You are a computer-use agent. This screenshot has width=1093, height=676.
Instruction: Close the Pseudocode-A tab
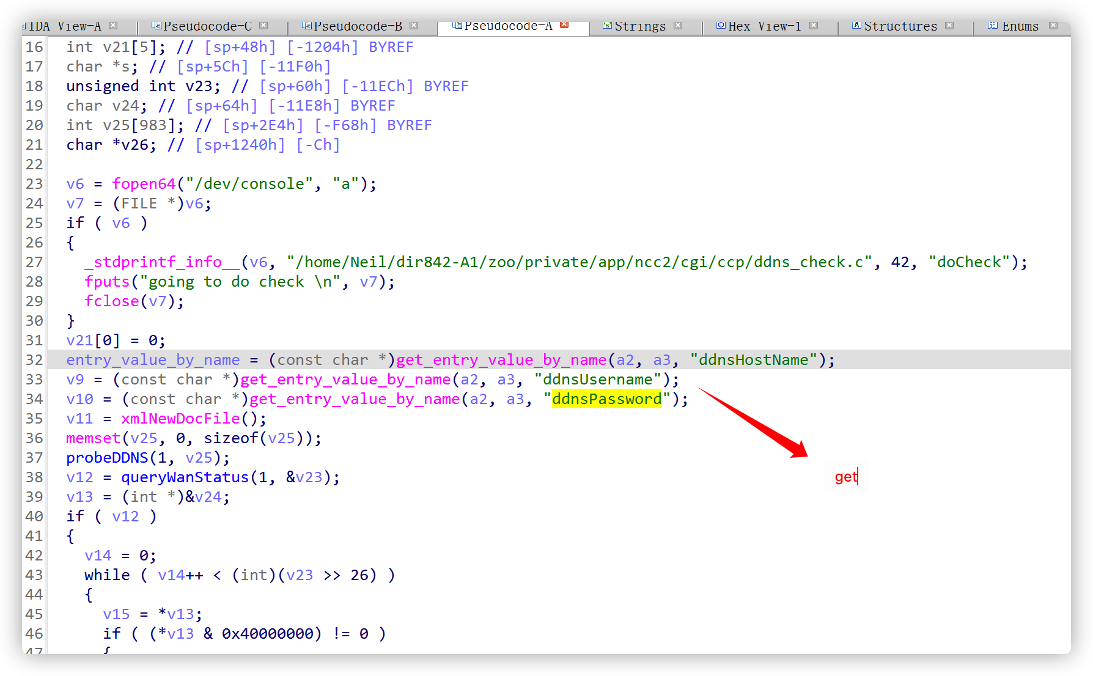(x=564, y=25)
